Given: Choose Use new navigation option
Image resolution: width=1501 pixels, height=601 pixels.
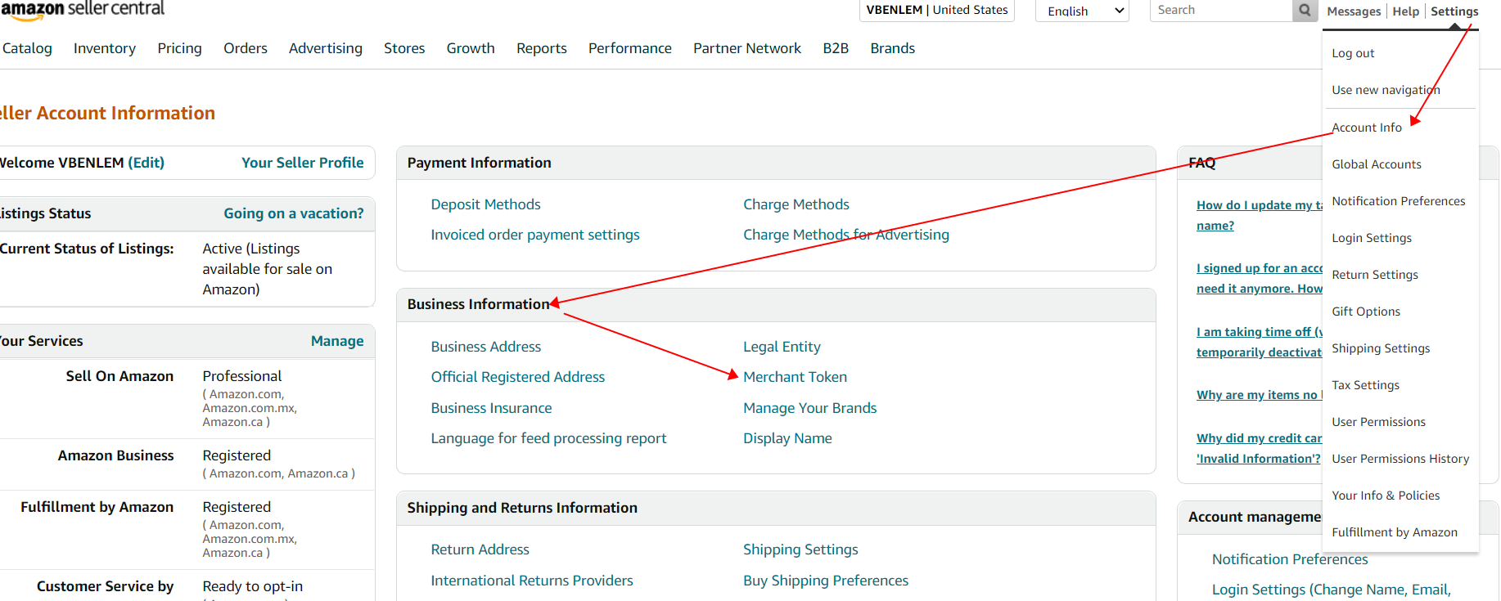Looking at the screenshot, I should pos(1386,90).
